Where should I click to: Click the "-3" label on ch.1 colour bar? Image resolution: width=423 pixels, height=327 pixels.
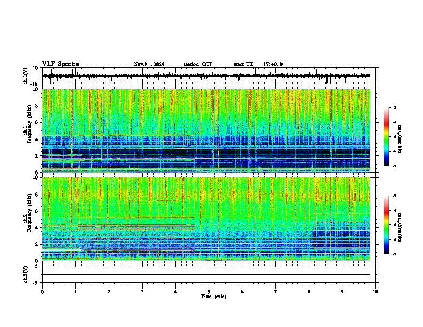[x=394, y=107]
